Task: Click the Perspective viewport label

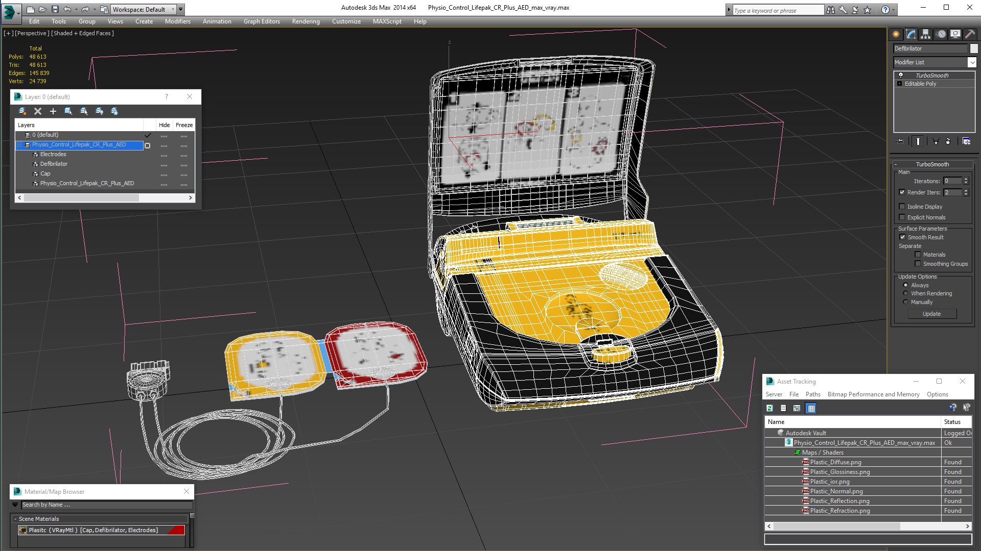Action: point(32,33)
